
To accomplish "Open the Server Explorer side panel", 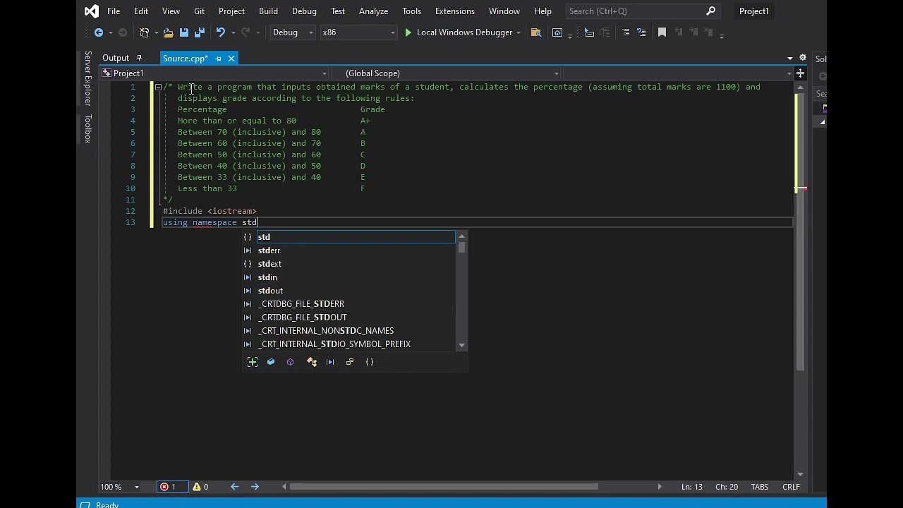I will pyautogui.click(x=87, y=78).
